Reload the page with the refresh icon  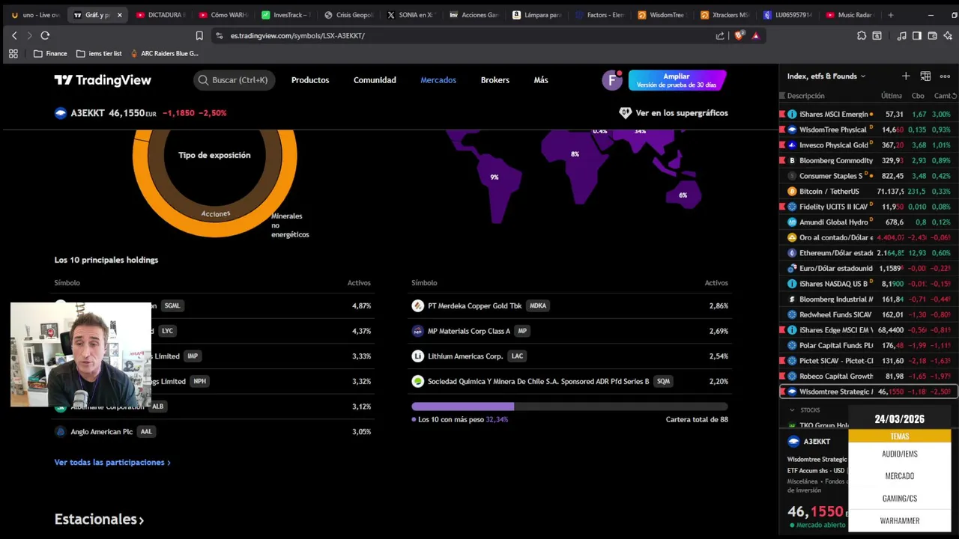(x=45, y=35)
